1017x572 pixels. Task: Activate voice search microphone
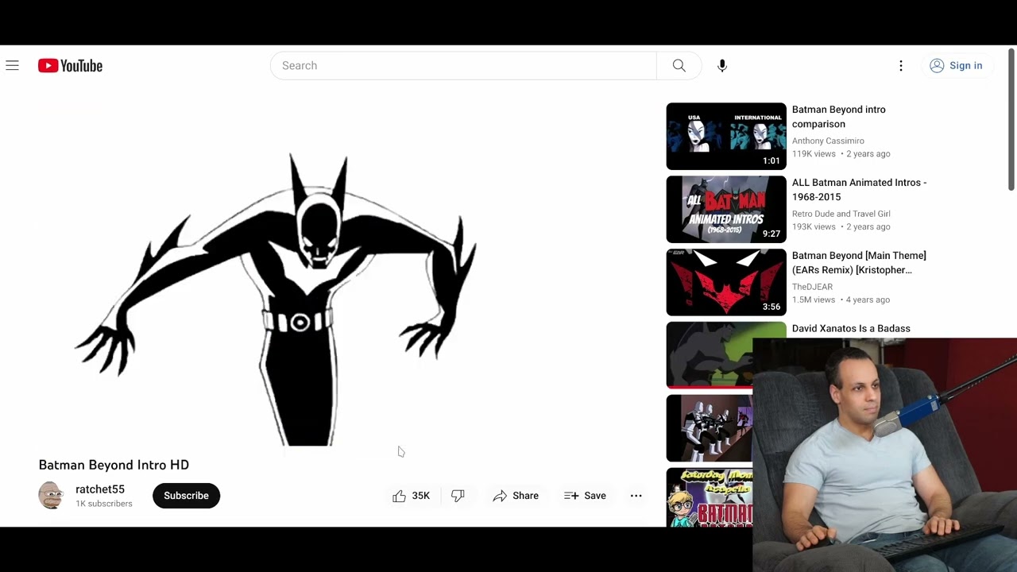click(722, 66)
